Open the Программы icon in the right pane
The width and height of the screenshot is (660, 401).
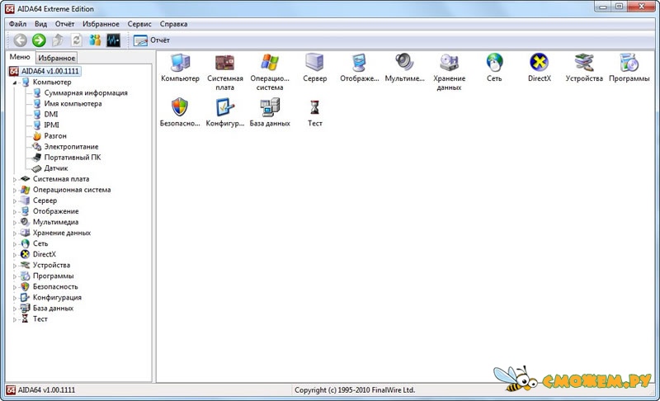pos(629,68)
